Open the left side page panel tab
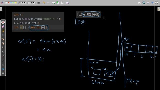 click(1, 9)
